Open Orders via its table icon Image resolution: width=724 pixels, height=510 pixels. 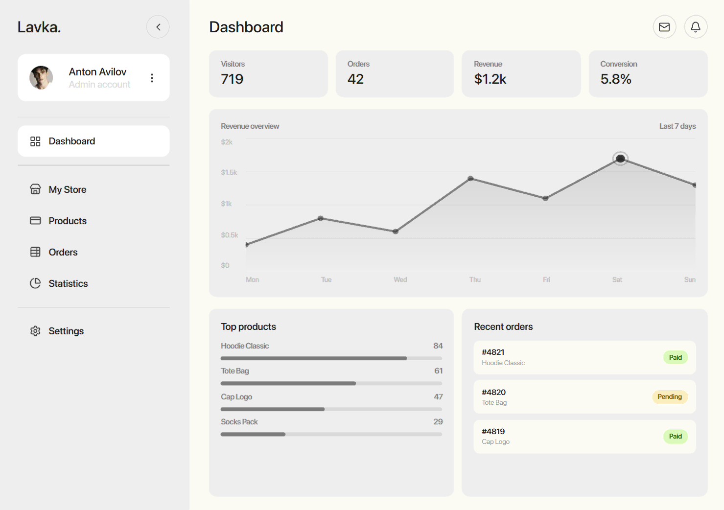35,252
